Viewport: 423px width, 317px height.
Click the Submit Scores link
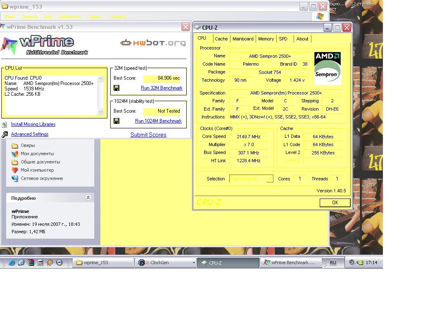coord(148,135)
